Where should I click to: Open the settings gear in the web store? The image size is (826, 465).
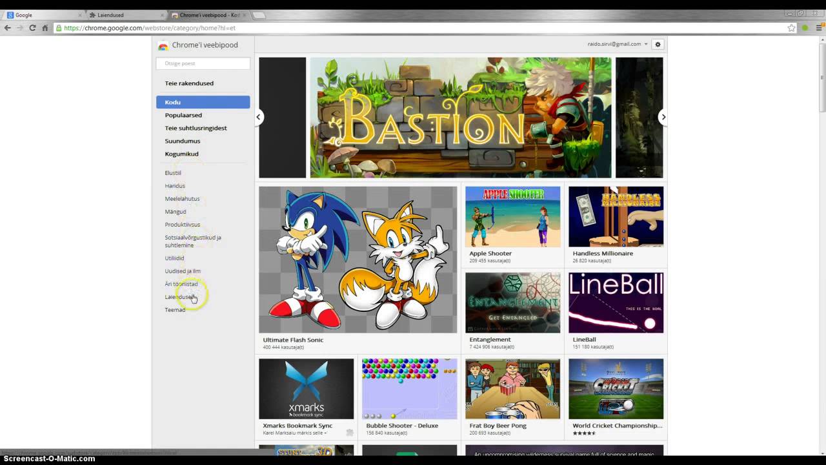click(x=658, y=44)
